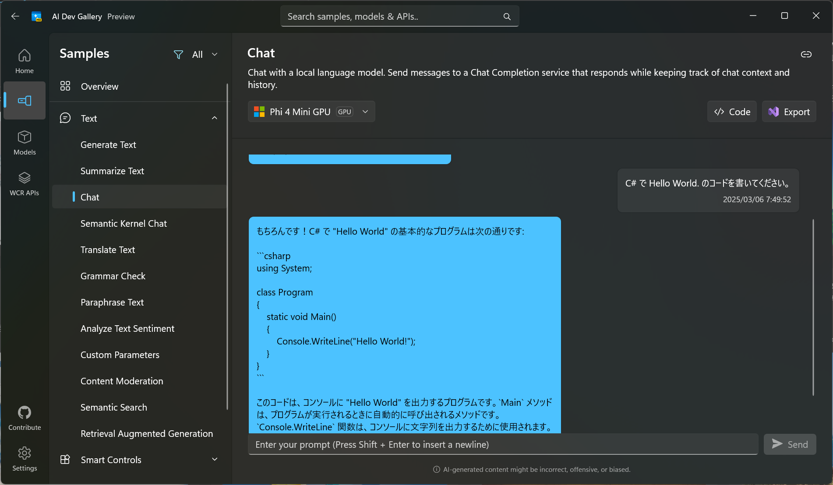This screenshot has width=833, height=485.
Task: Click the Contribute GitHub icon
Action: click(24, 413)
